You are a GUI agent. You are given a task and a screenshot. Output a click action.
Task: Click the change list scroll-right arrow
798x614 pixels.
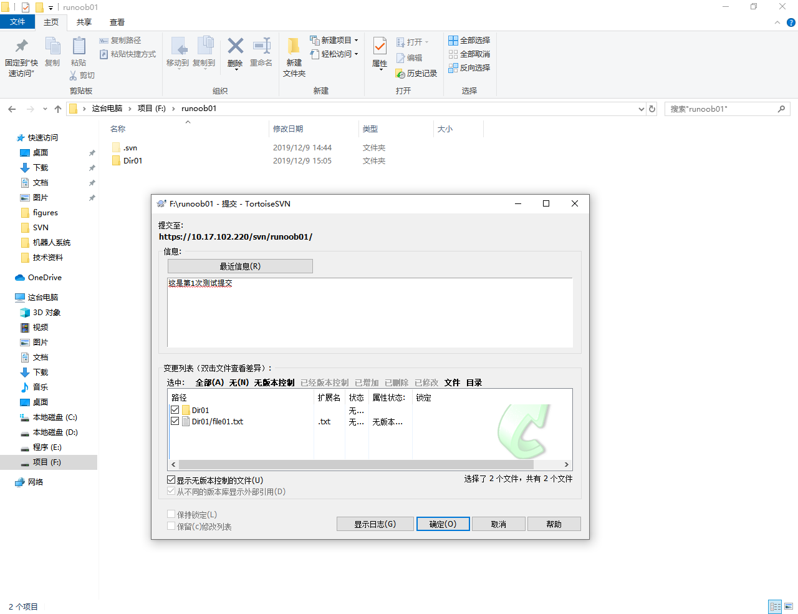(566, 464)
